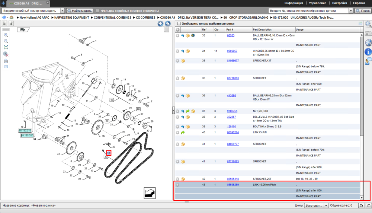Click the supersession arrow icon for ref 33
The width and height of the screenshot is (372, 213).
(x=182, y=36)
